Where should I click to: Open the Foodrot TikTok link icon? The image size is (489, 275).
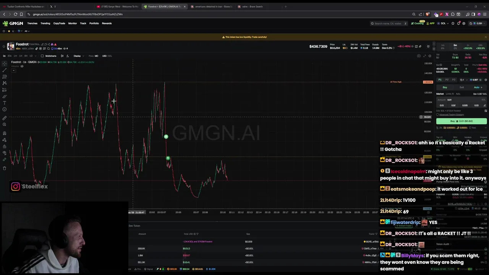(x=36, y=49)
